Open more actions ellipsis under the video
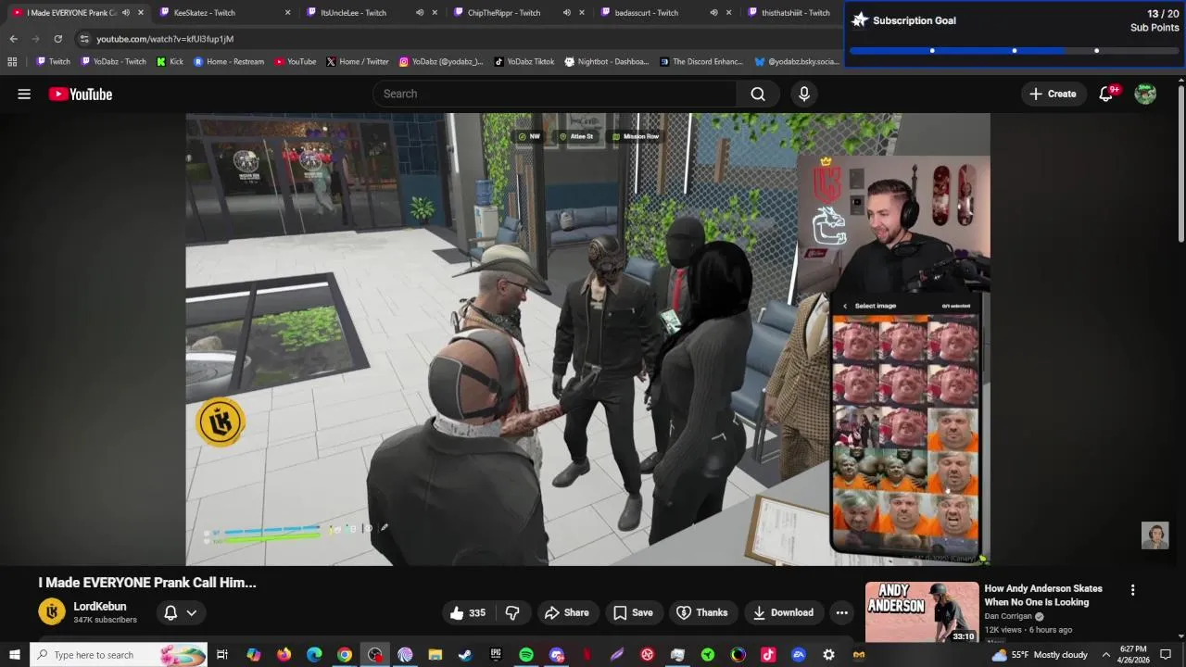This screenshot has width=1186, height=667. 841,612
